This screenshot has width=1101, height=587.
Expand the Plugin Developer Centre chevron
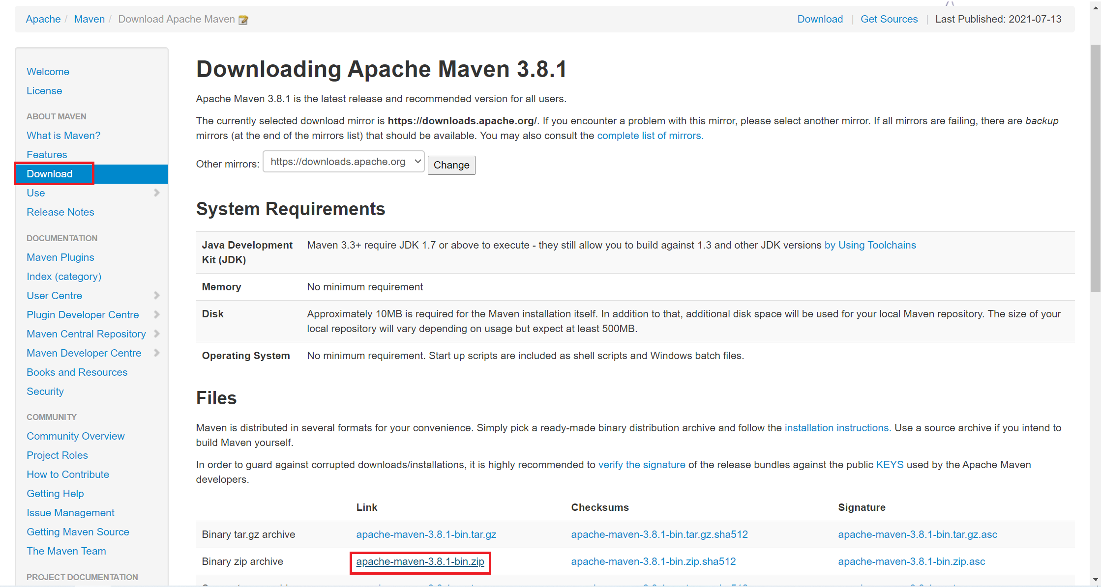pyautogui.click(x=156, y=315)
